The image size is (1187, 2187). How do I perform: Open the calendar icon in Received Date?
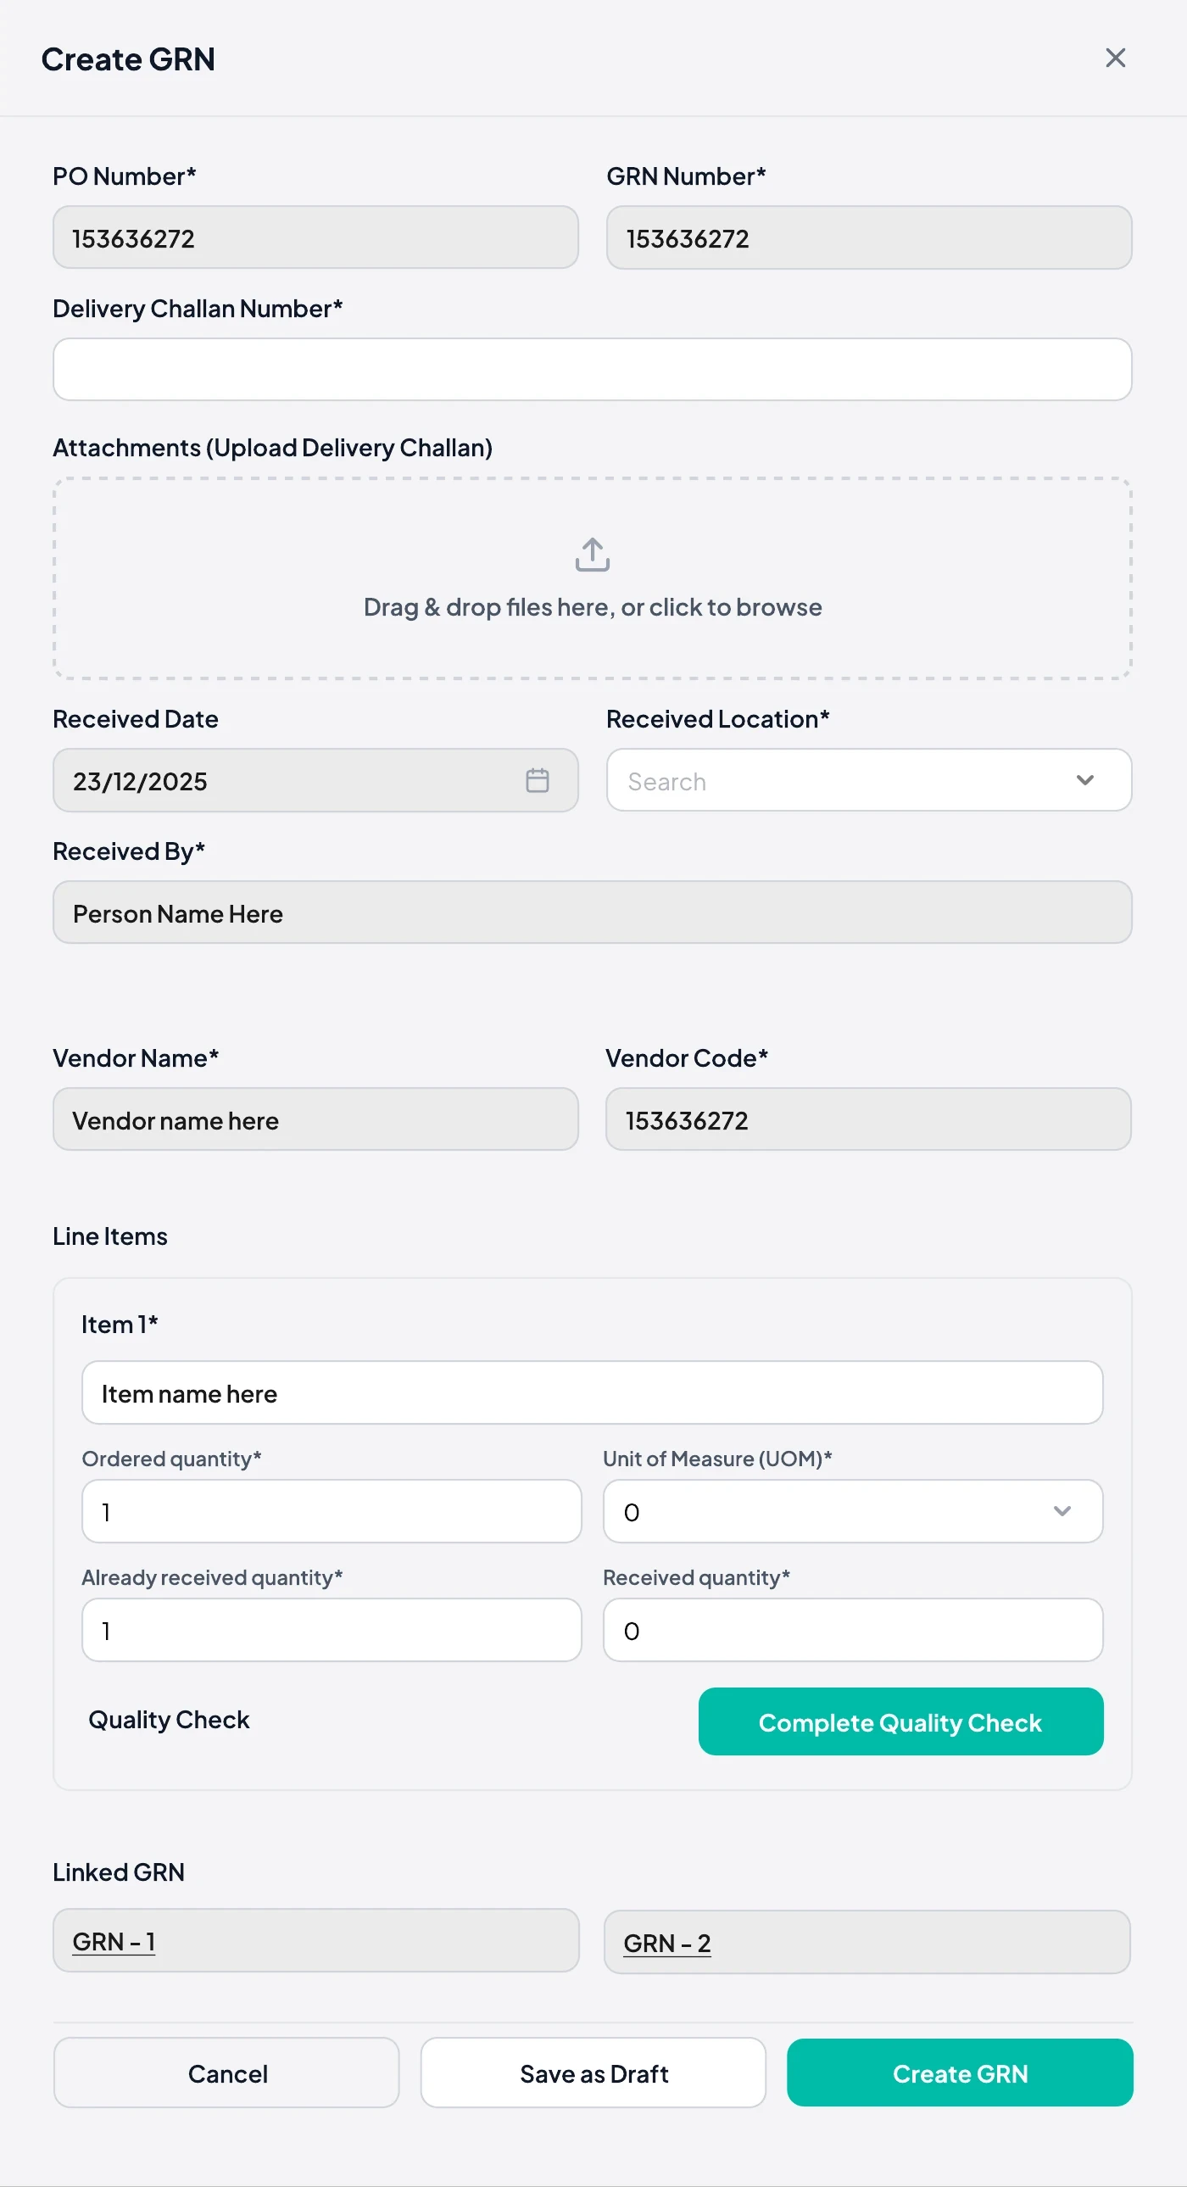point(537,780)
